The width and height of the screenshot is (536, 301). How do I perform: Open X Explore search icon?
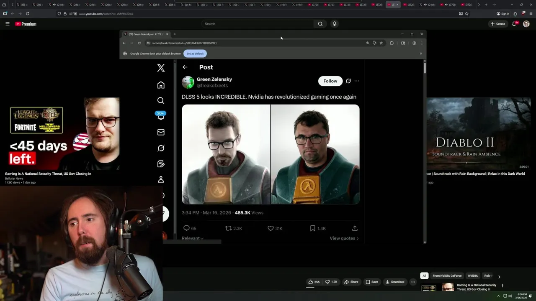click(161, 100)
